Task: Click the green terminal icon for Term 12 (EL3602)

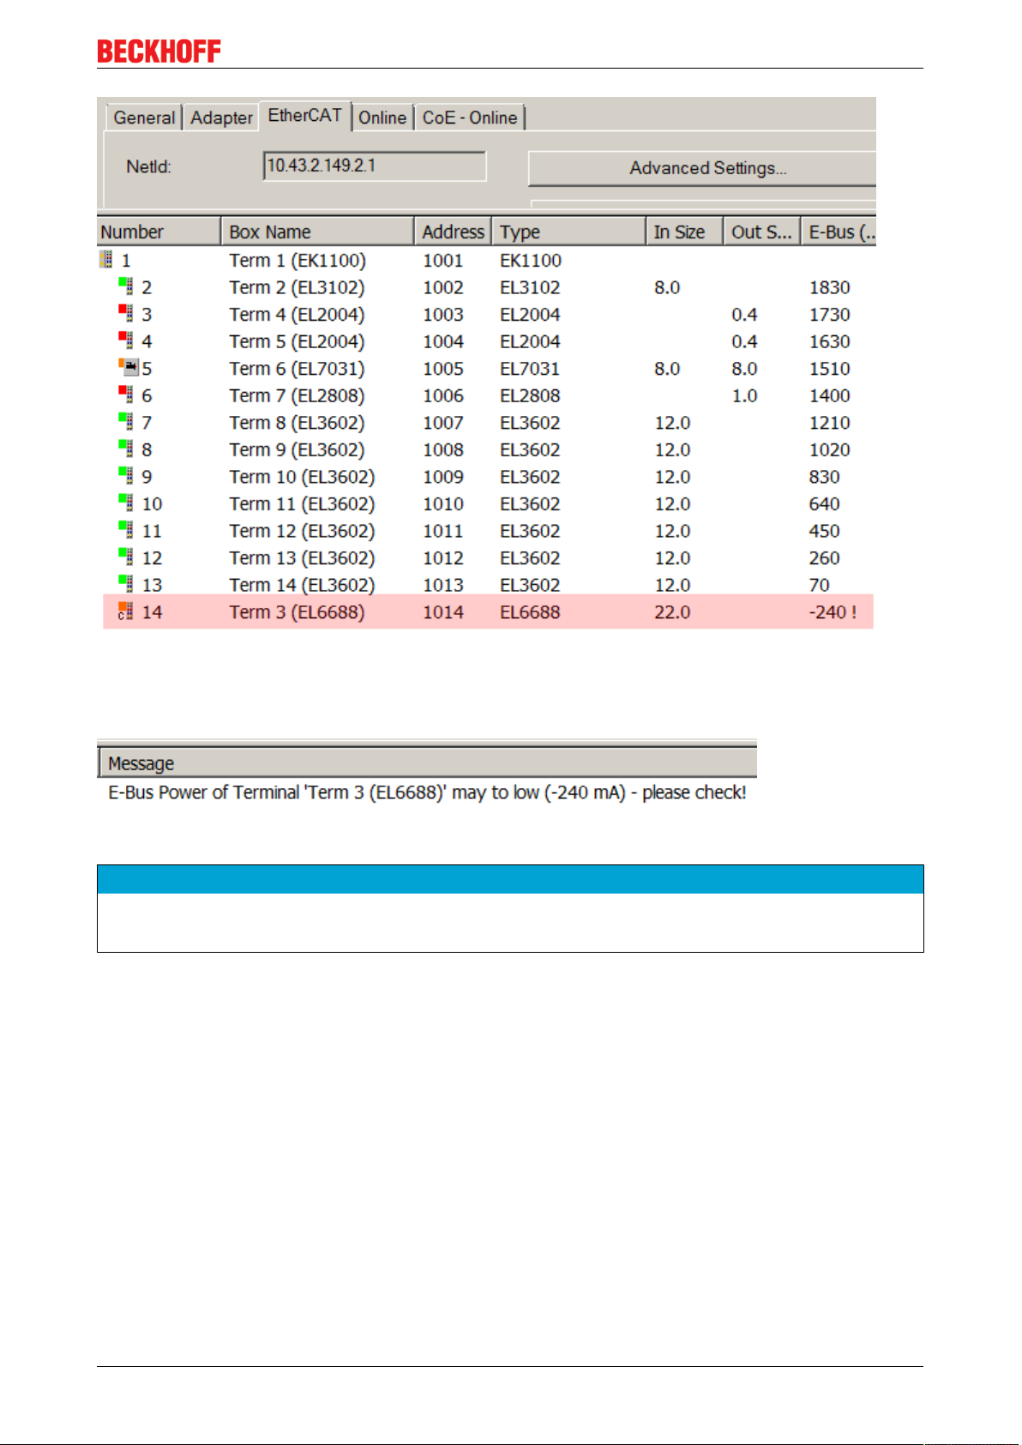Action: click(126, 530)
